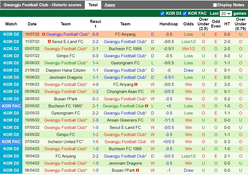Click the Ansan Greeners FC team name

125,120
